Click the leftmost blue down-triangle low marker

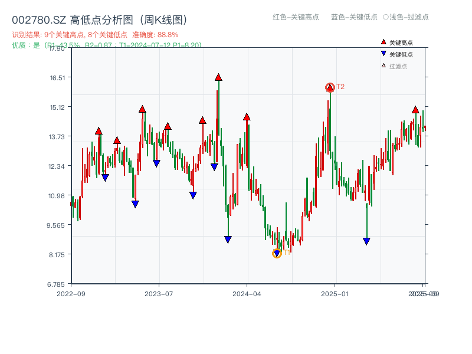pos(105,176)
